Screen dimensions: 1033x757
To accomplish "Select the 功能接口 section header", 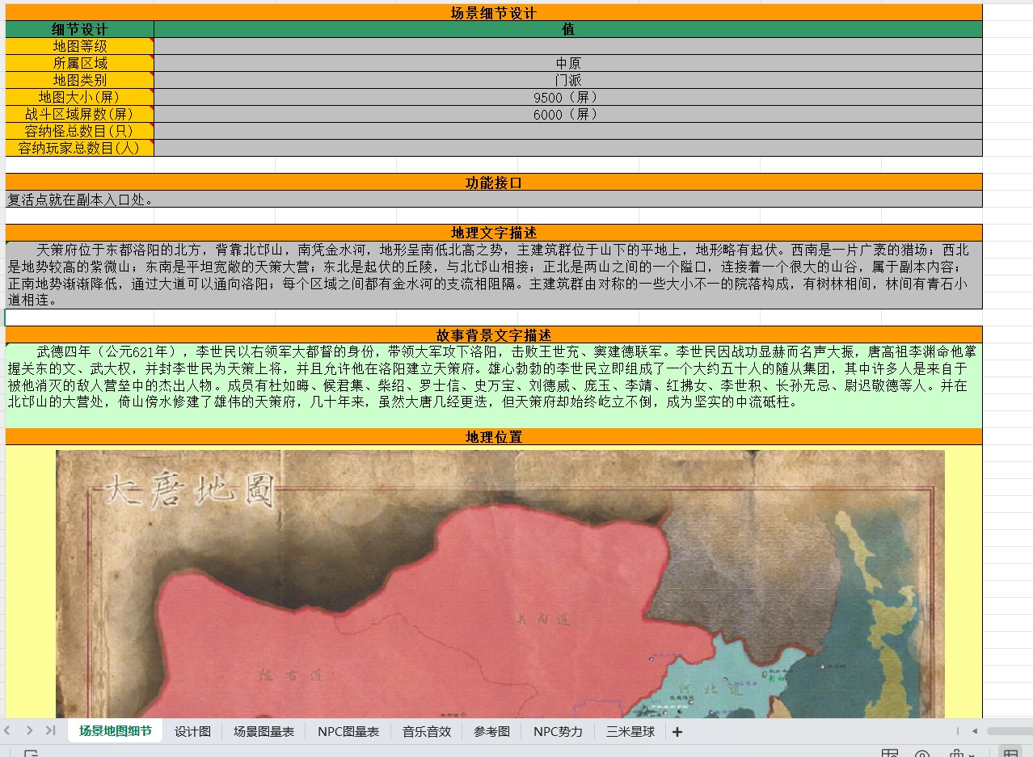I will [494, 182].
